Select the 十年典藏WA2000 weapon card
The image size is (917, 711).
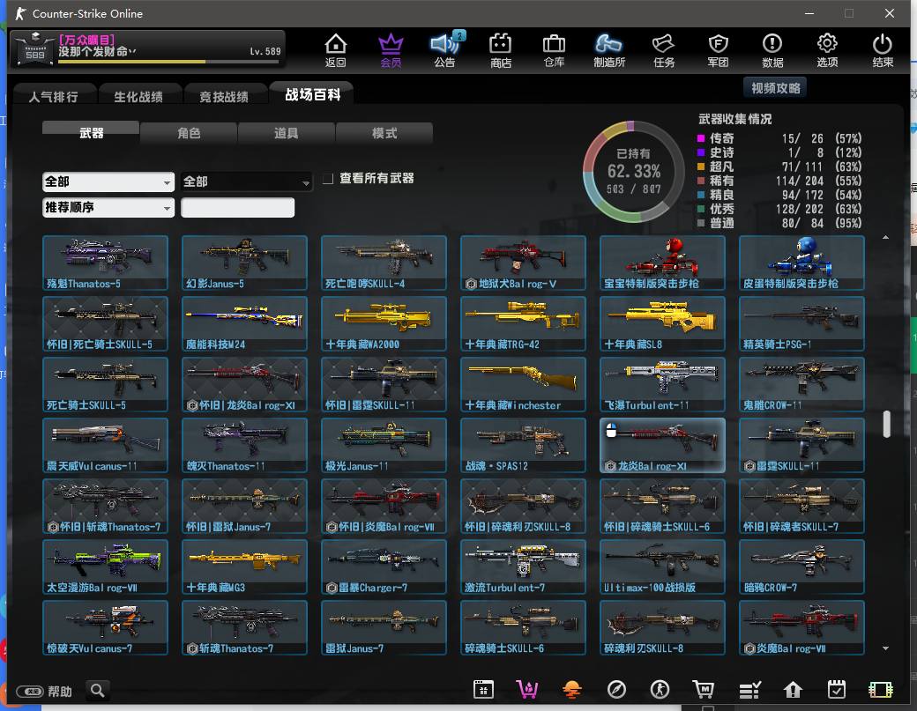click(384, 323)
